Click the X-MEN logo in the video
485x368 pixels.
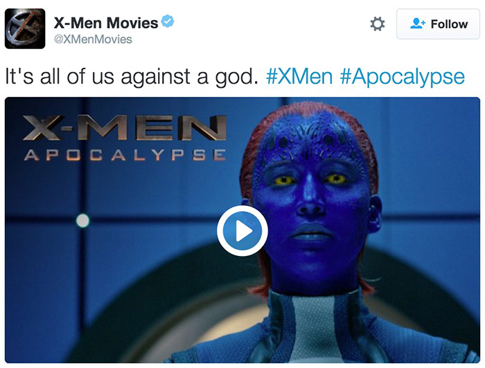pyautogui.click(x=125, y=128)
